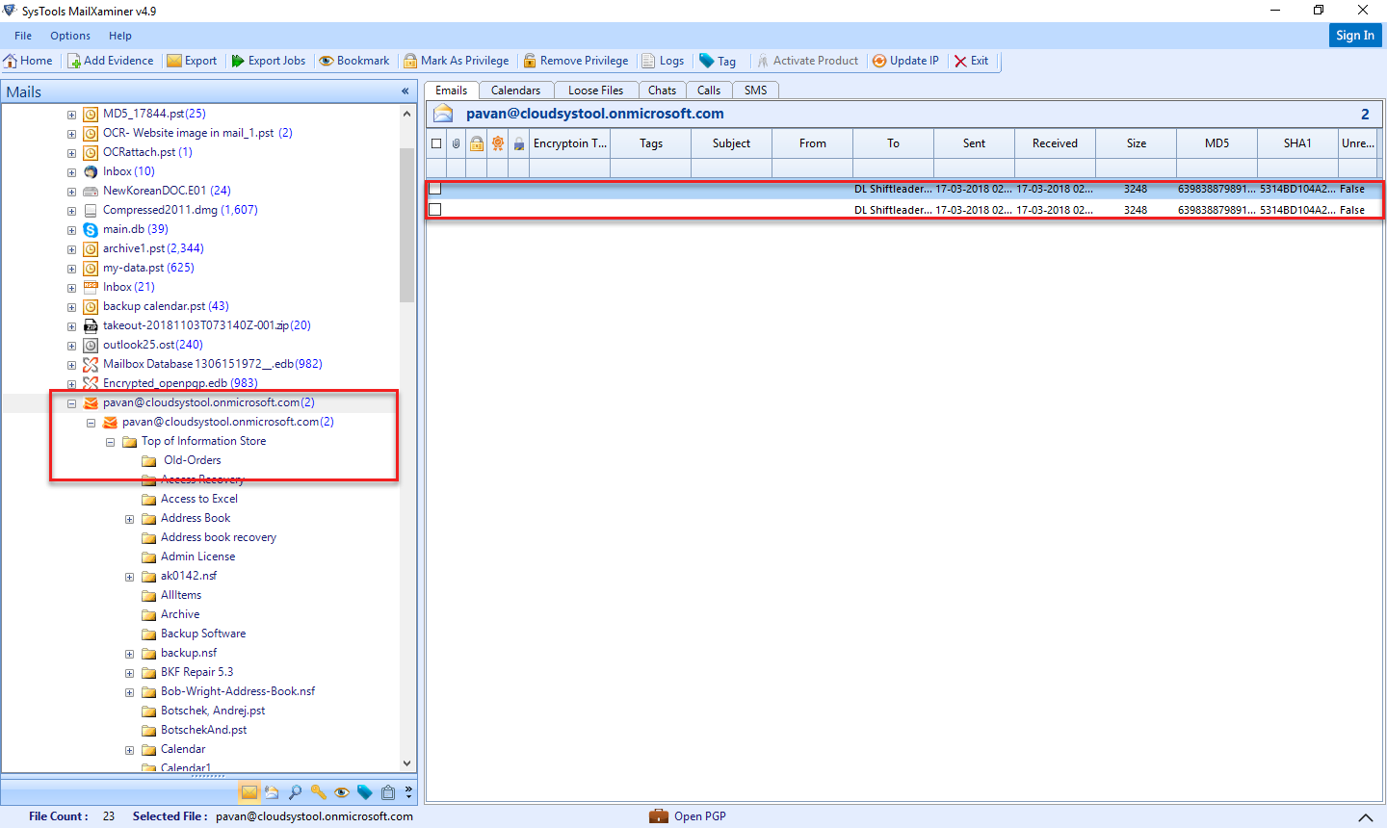Click the eye icon in bottom bar
Screen dimensions: 1387x828
point(342,792)
